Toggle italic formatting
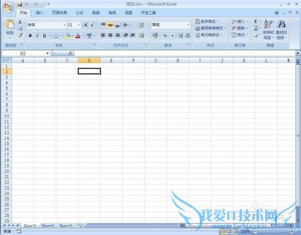Screen dimensions: 301x235 pyautogui.click(x=37, y=35)
